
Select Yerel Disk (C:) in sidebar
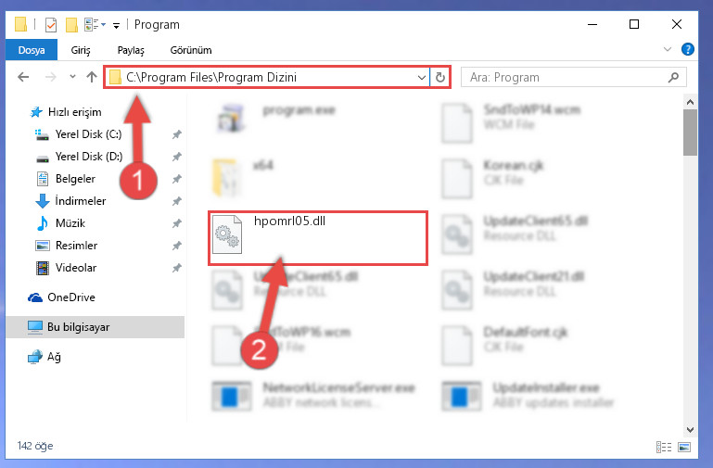[x=88, y=134]
